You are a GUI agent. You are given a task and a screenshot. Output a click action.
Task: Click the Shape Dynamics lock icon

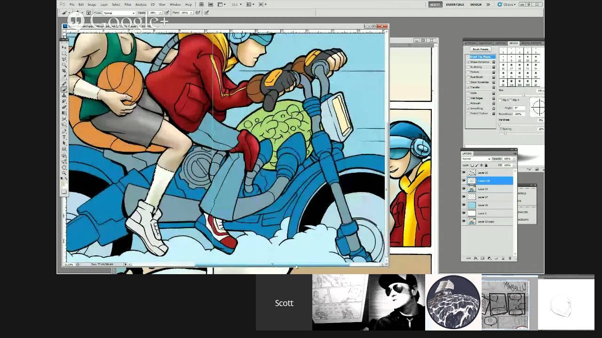click(493, 62)
